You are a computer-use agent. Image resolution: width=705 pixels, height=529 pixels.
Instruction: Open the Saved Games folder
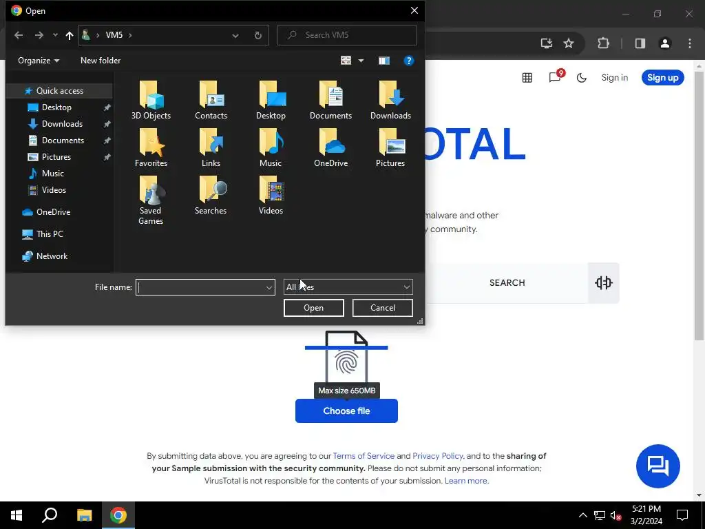(x=151, y=200)
